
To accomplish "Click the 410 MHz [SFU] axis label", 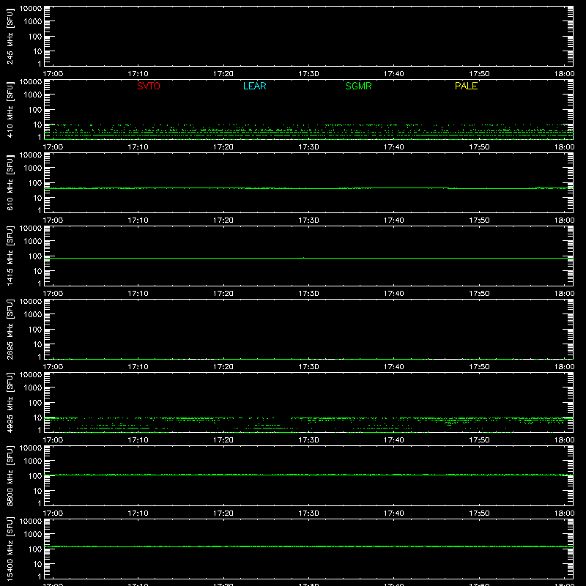I will 10,109.
